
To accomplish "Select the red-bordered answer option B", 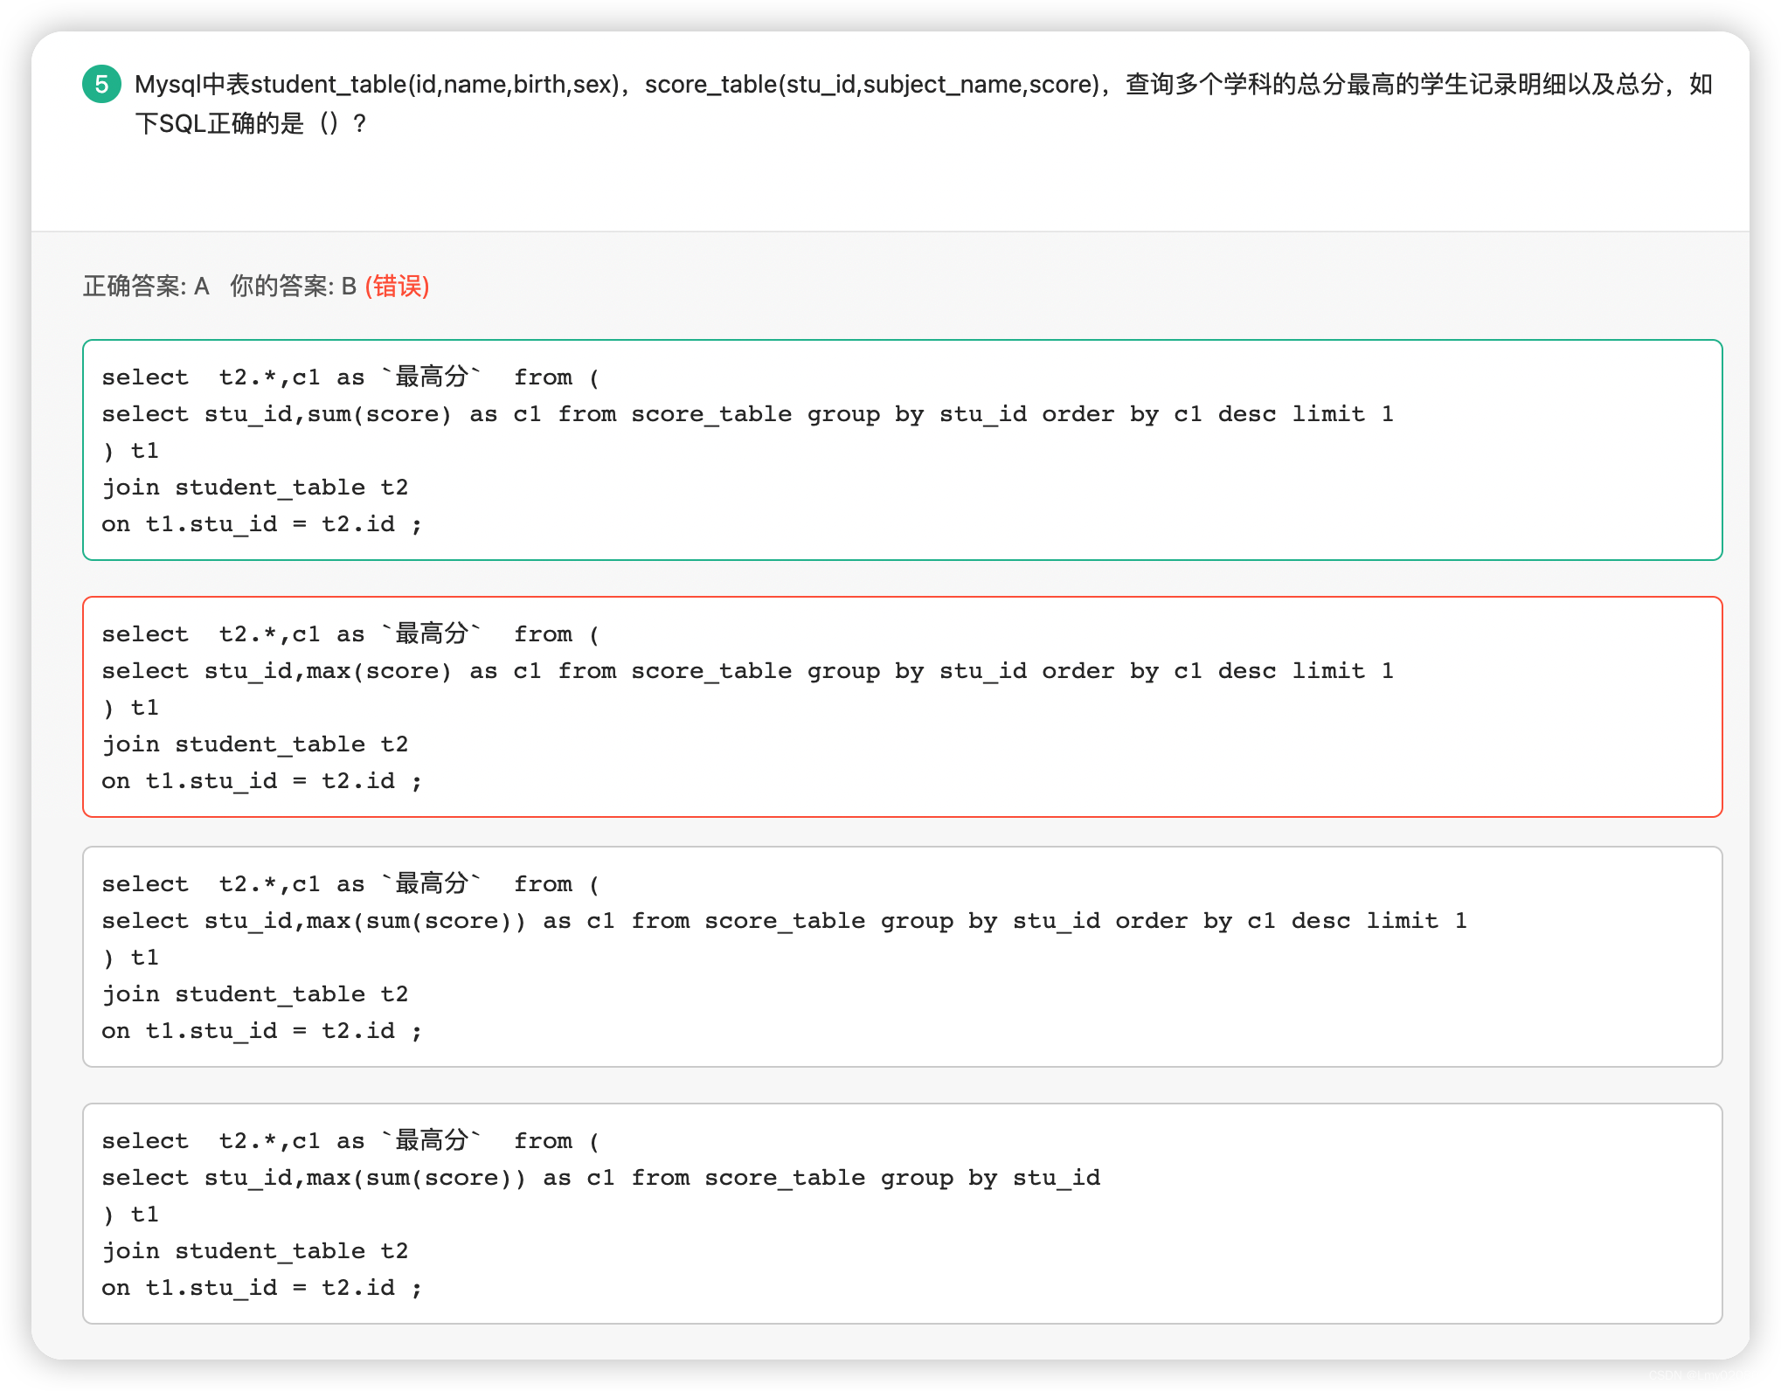I will [900, 706].
